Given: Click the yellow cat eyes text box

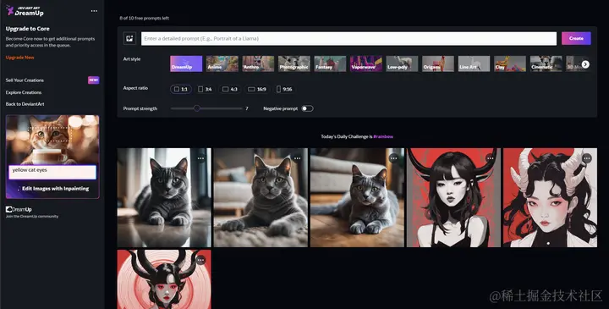Looking at the screenshot, I should (52, 172).
